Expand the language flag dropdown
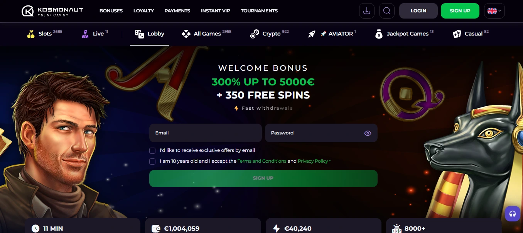Viewport: 523px width, 233px height. coord(494,11)
